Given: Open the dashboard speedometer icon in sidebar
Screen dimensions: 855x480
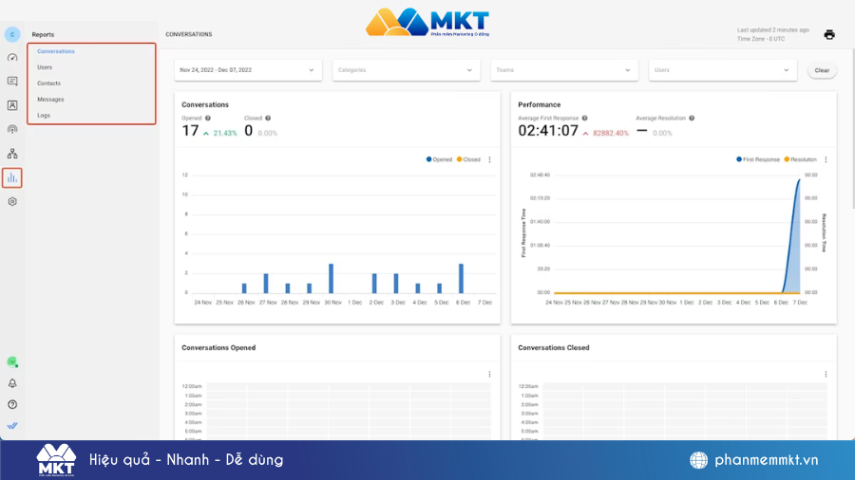Looking at the screenshot, I should pyautogui.click(x=12, y=57).
